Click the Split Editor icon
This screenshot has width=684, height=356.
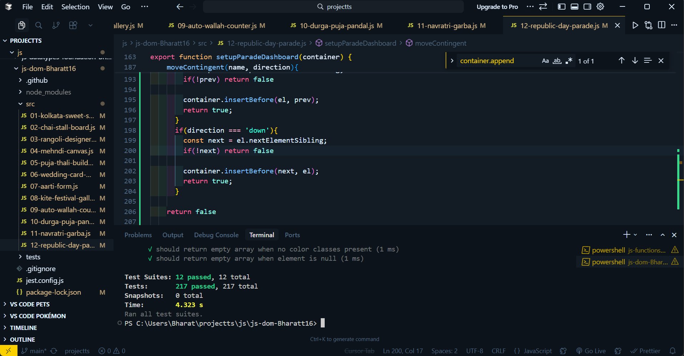(662, 25)
